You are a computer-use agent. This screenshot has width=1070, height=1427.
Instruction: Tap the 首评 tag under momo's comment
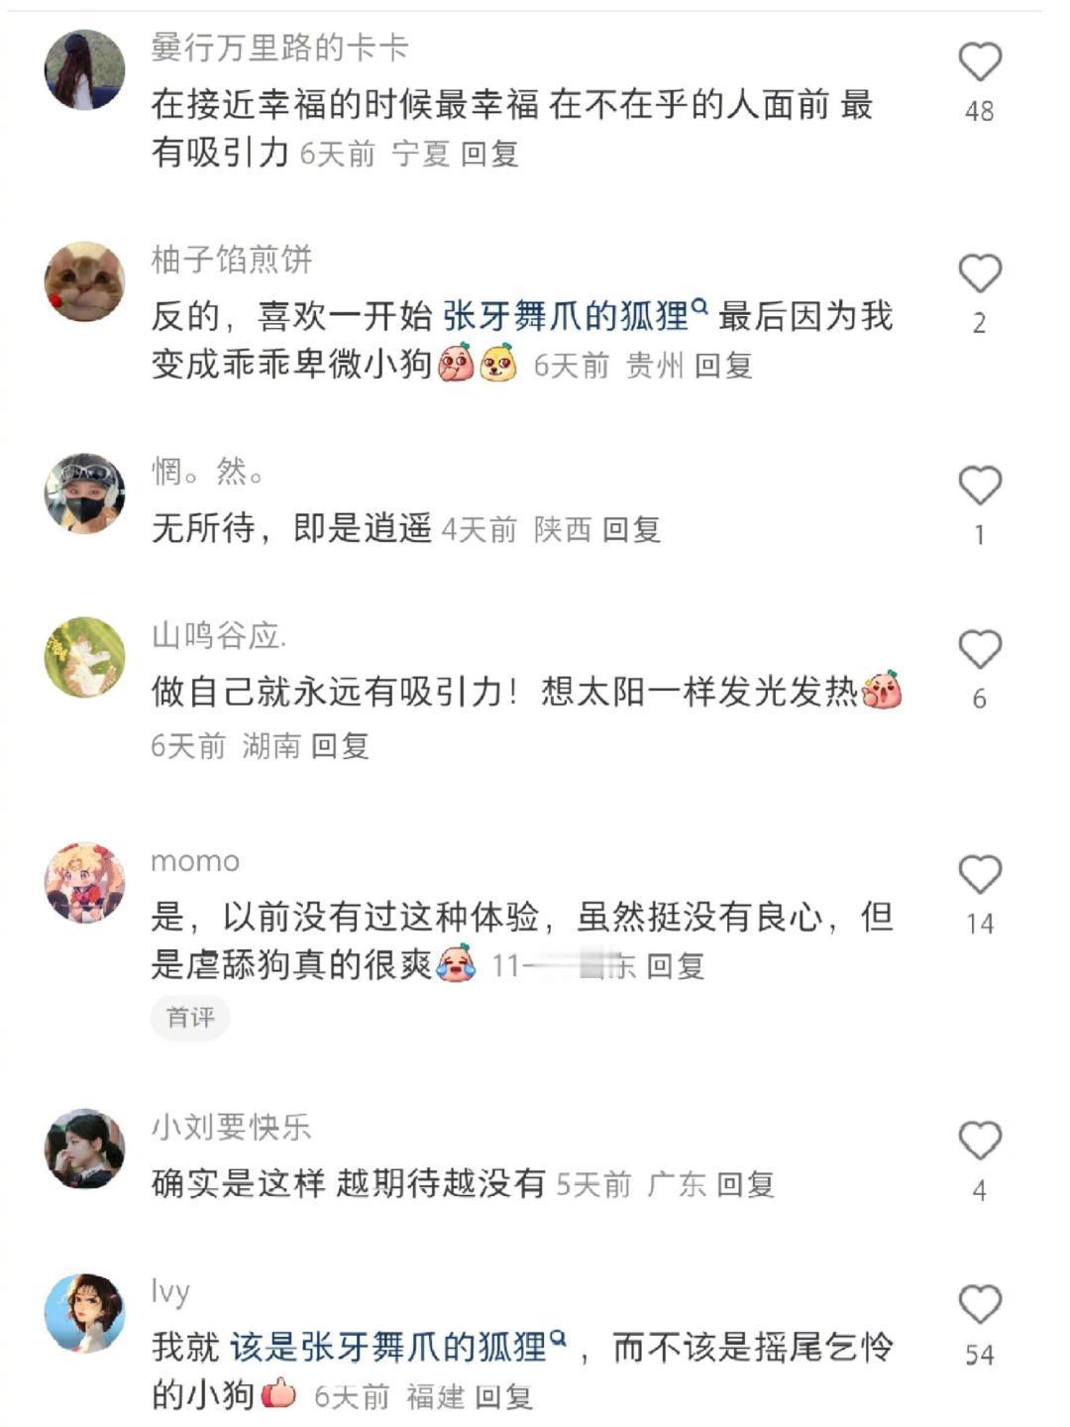point(190,1017)
